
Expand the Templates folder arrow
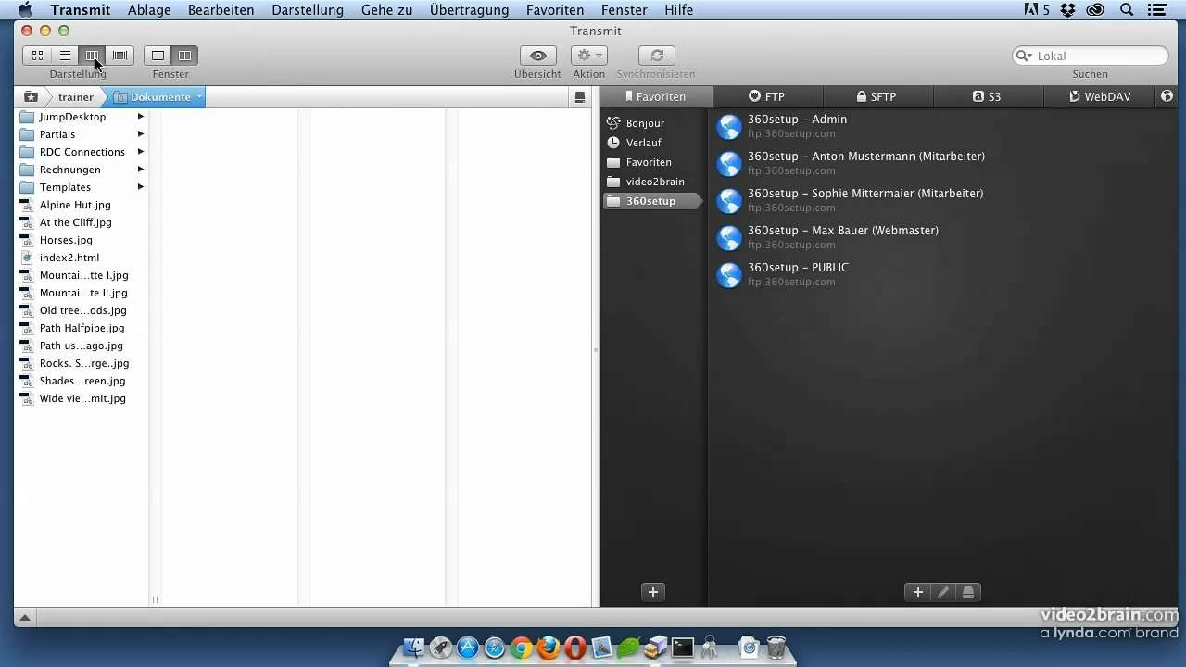[x=141, y=187]
